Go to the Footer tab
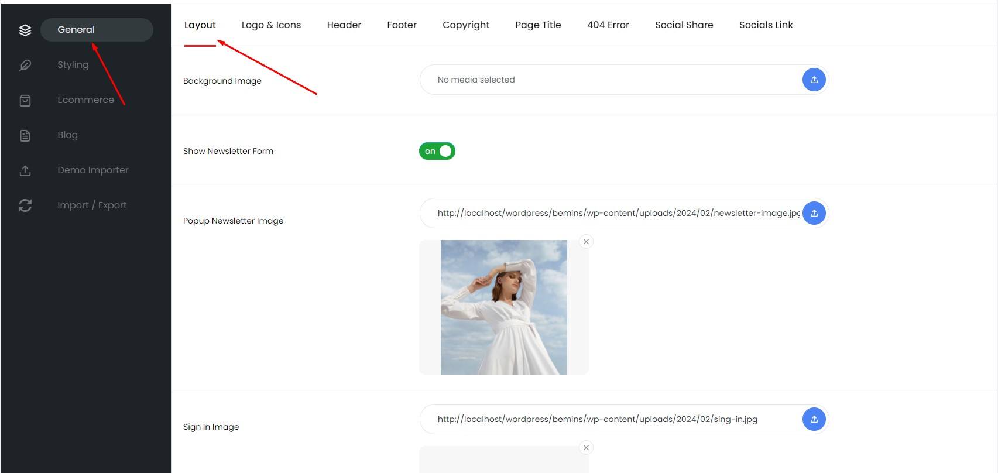The height and width of the screenshot is (473, 998). [402, 25]
